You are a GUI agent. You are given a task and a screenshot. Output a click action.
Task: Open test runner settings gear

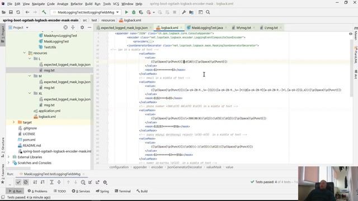pos(105,182)
